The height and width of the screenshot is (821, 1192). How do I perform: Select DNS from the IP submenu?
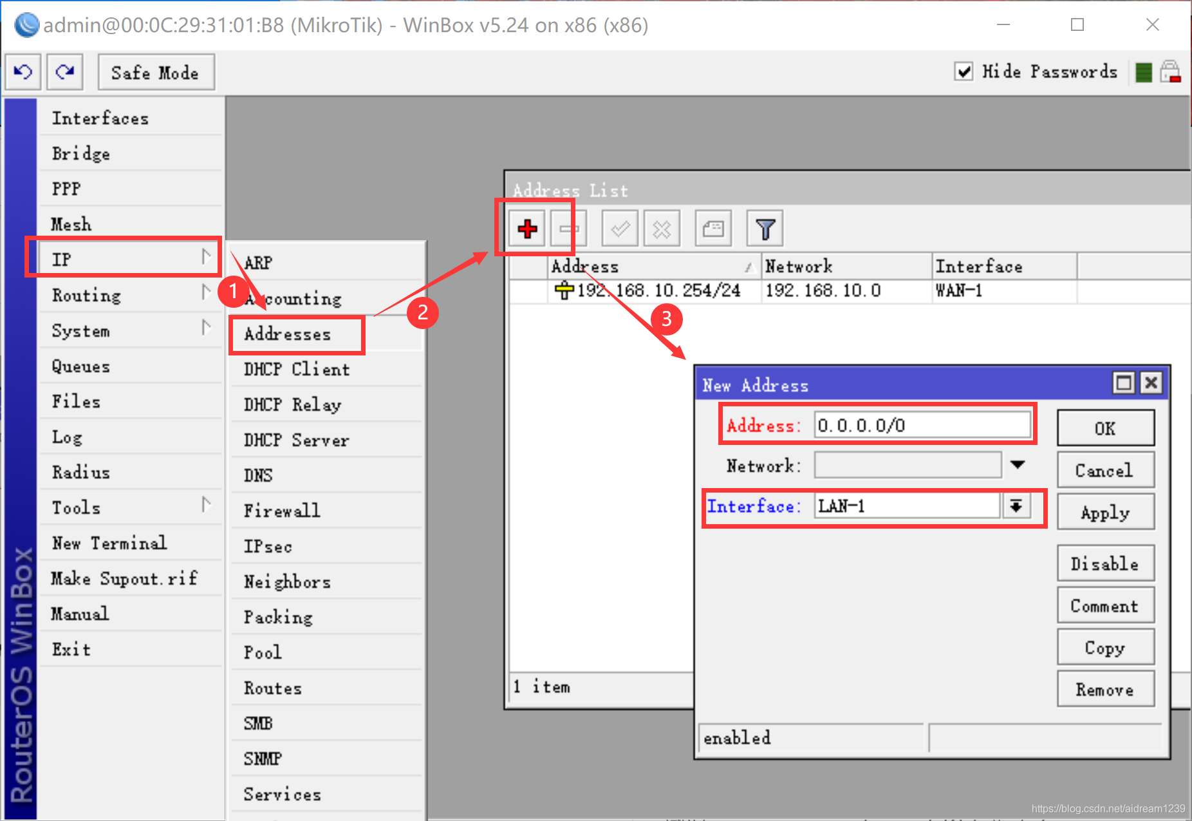coord(326,475)
